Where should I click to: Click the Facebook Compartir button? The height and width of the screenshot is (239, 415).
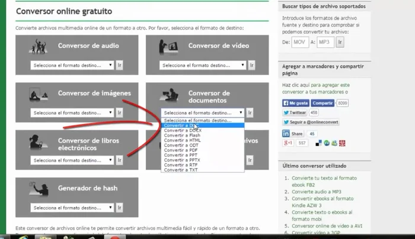(x=323, y=103)
